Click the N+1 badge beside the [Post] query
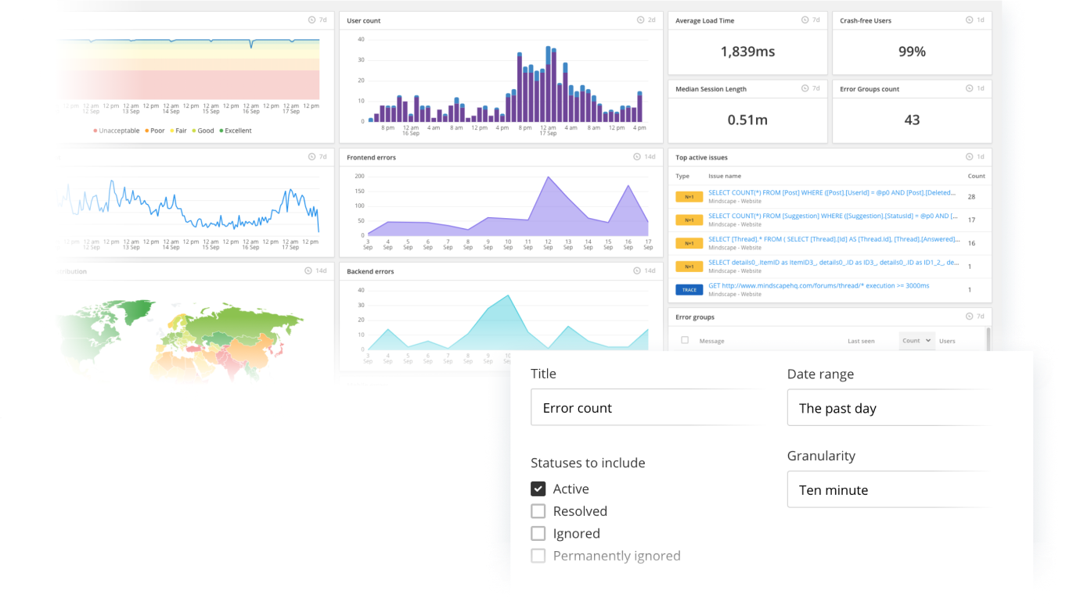1073x605 pixels. pos(689,197)
